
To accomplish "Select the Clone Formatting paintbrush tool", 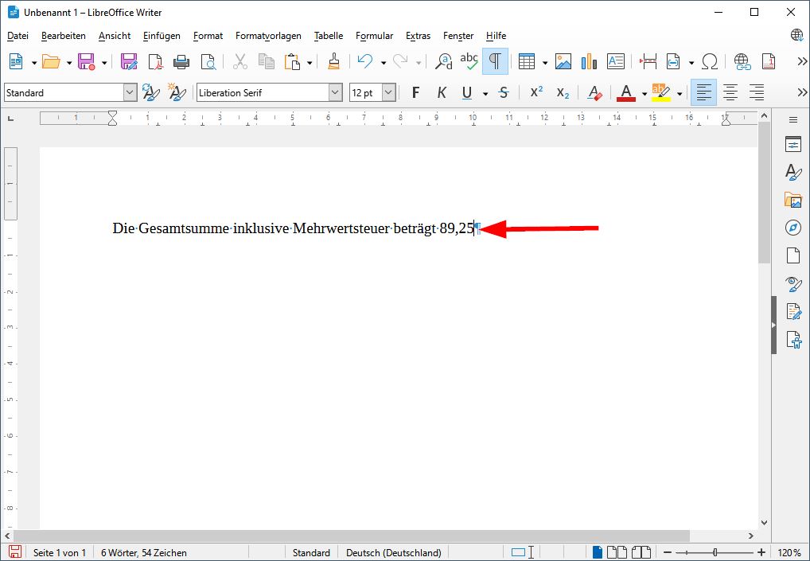I will [x=333, y=60].
